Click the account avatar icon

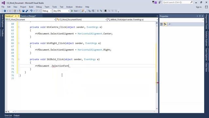[206, 7]
